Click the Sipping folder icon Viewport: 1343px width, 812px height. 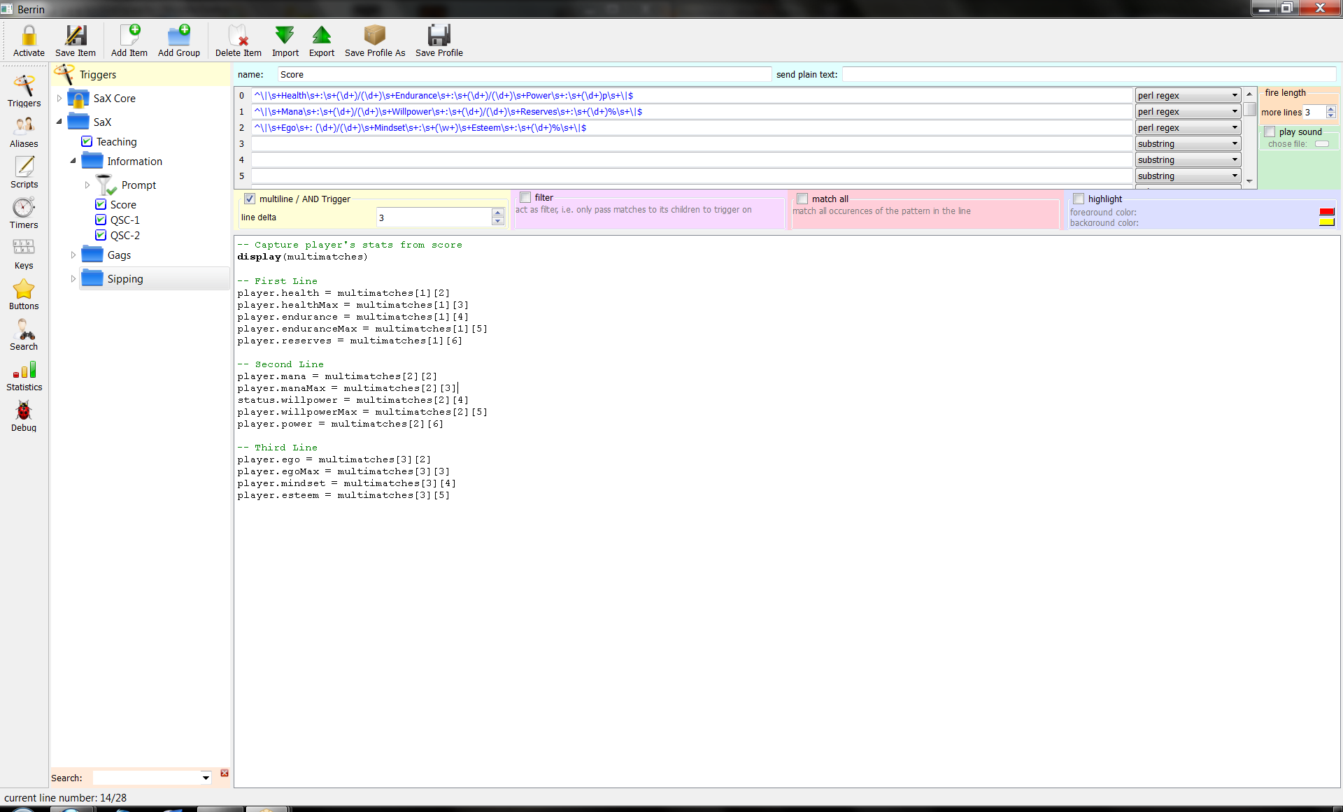[x=92, y=278]
